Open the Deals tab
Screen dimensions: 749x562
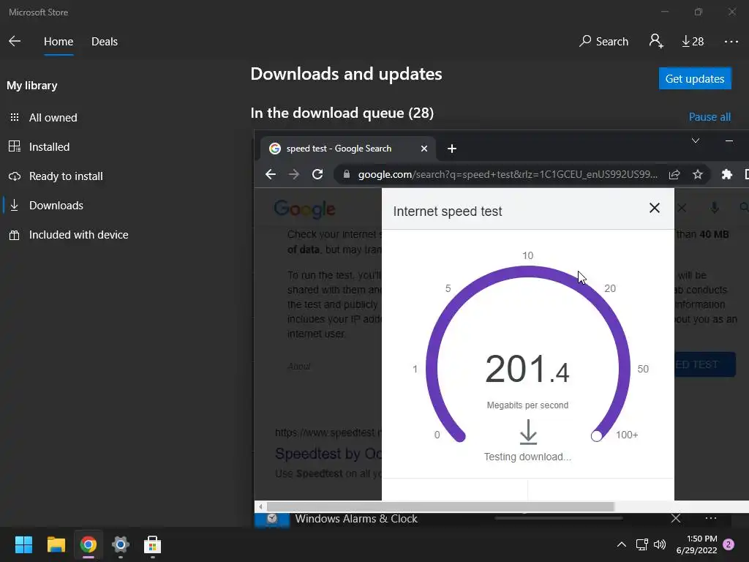104,42
